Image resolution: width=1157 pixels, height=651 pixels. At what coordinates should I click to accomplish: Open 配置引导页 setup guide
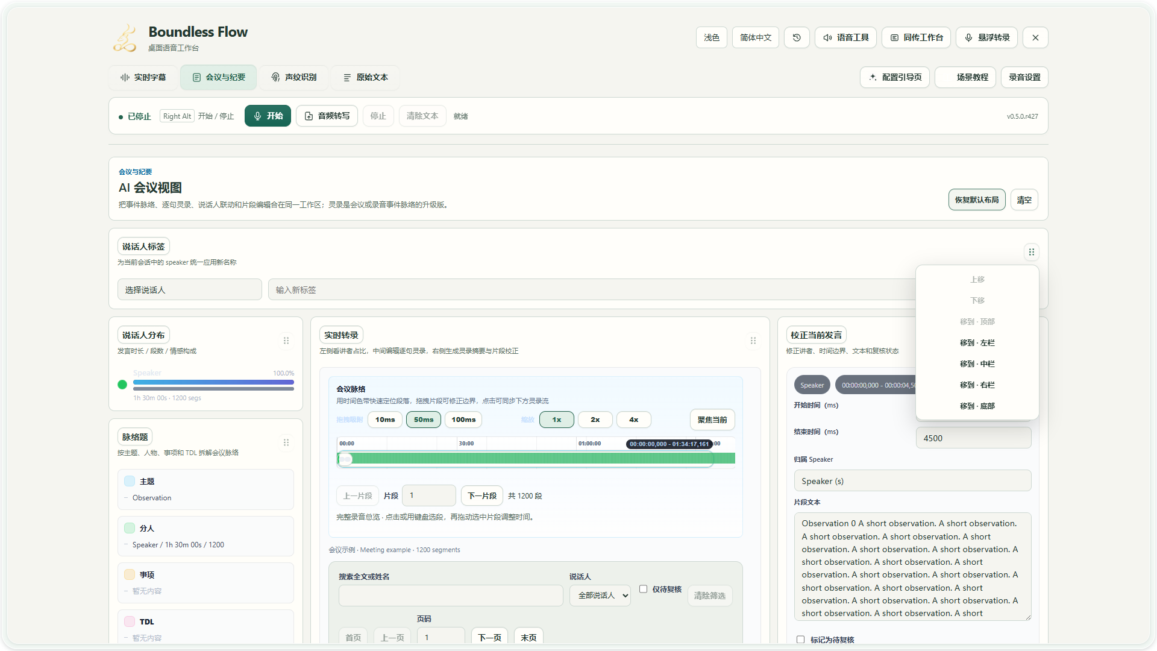click(895, 77)
